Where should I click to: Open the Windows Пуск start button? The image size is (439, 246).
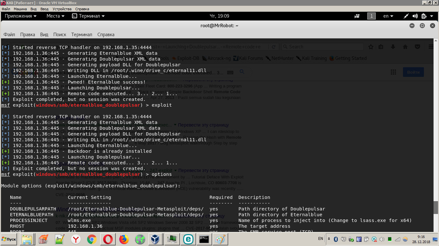[9, 239]
